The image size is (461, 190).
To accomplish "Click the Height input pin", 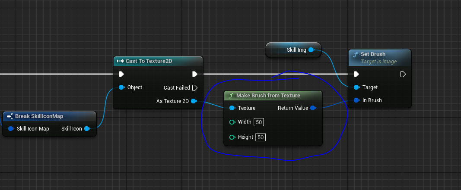I will pos(232,137).
